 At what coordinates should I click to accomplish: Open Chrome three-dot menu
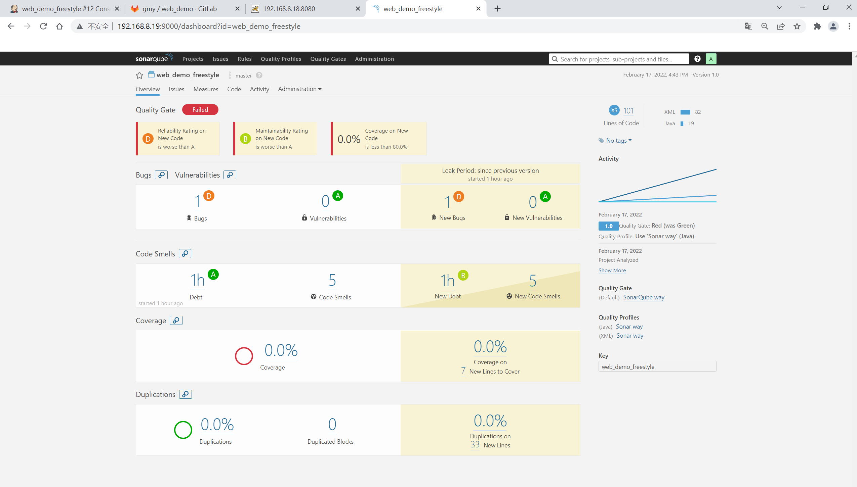click(x=849, y=26)
